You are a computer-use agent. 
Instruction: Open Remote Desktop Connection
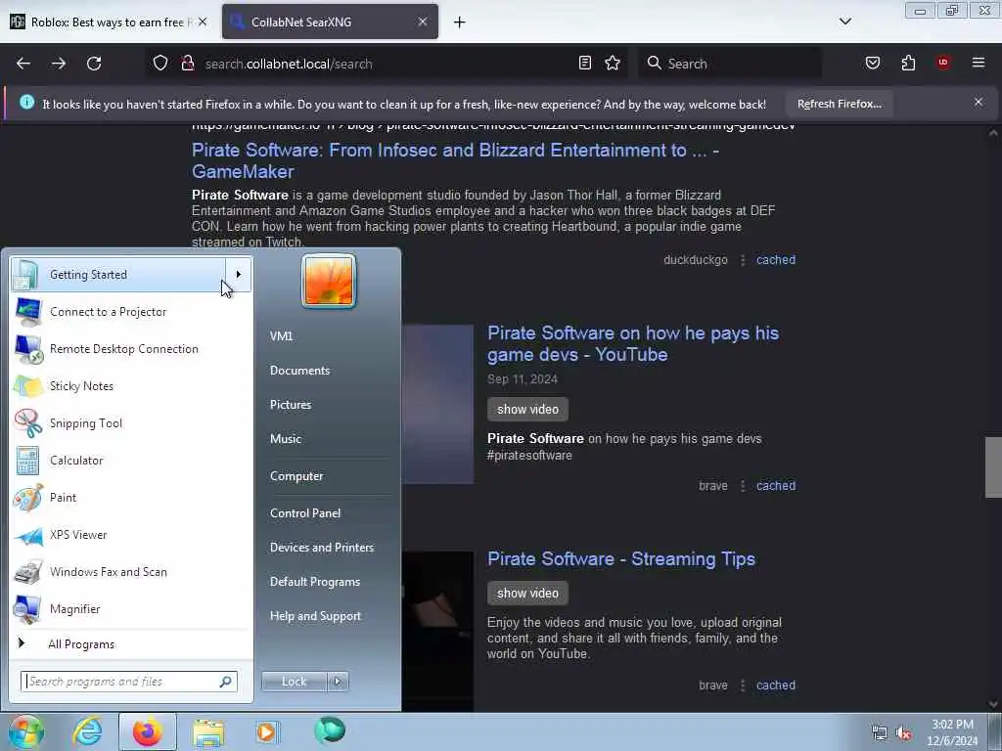tap(131, 349)
